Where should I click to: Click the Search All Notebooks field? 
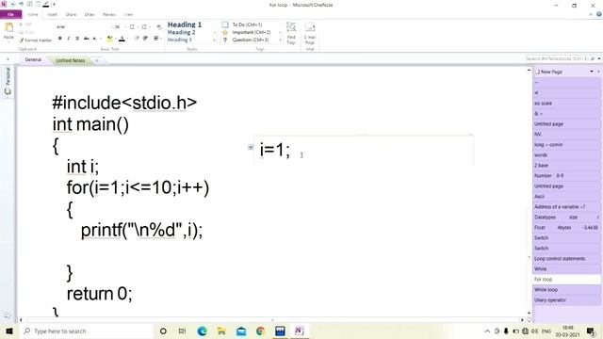(x=558, y=58)
